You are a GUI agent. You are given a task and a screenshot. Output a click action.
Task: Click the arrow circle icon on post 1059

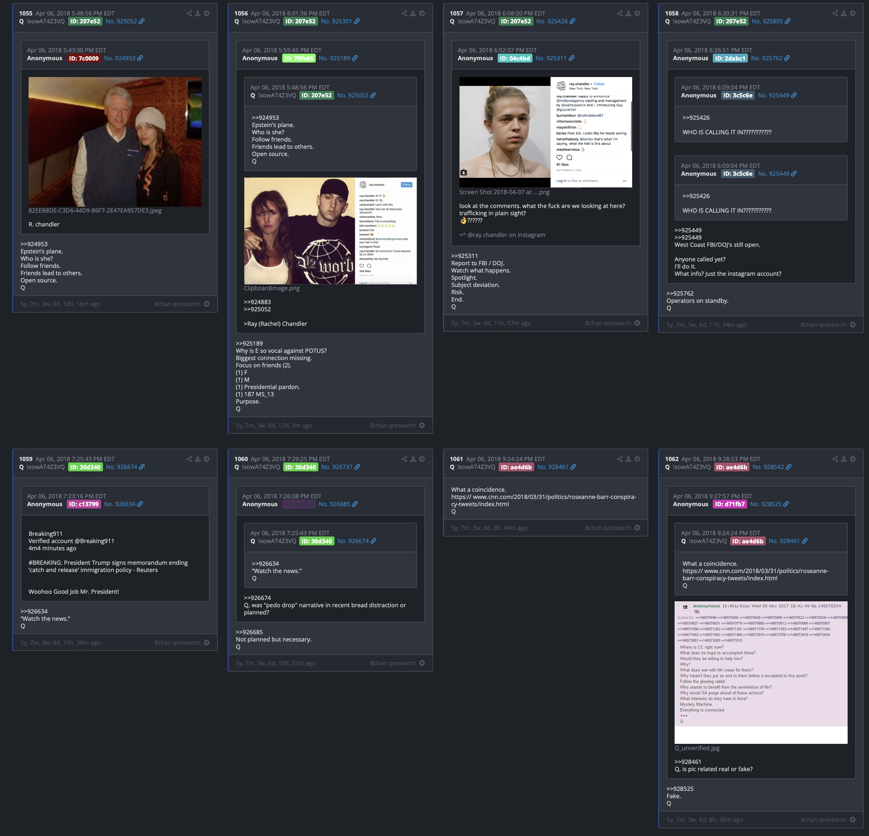[207, 459]
